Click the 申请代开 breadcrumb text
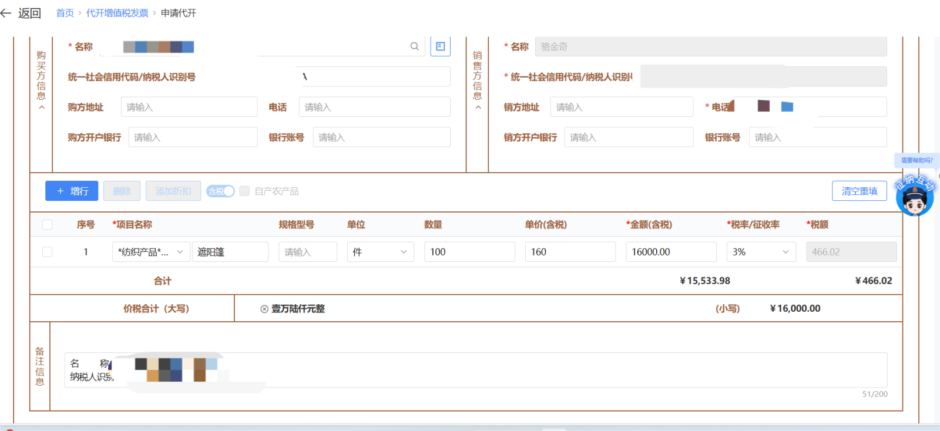This screenshot has height=431, width=940. click(x=179, y=13)
